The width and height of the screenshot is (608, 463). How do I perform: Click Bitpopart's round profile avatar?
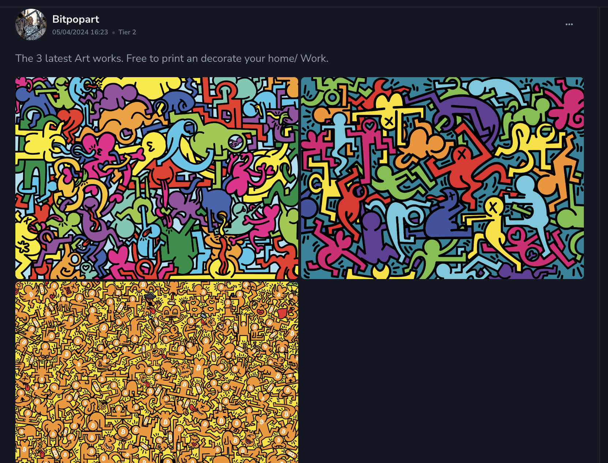click(x=31, y=25)
